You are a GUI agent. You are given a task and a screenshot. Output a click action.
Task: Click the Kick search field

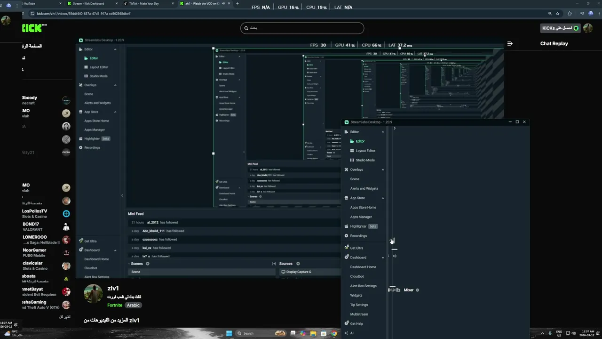click(x=302, y=28)
